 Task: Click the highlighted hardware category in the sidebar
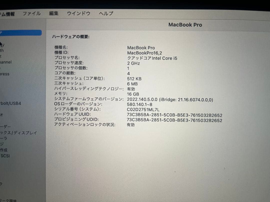point(20,32)
